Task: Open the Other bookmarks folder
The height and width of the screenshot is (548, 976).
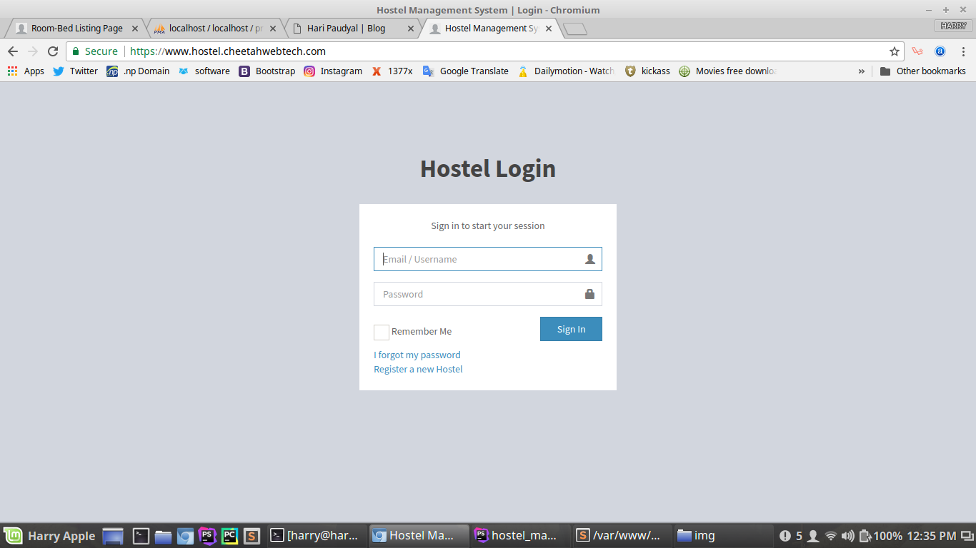Action: pyautogui.click(x=922, y=71)
